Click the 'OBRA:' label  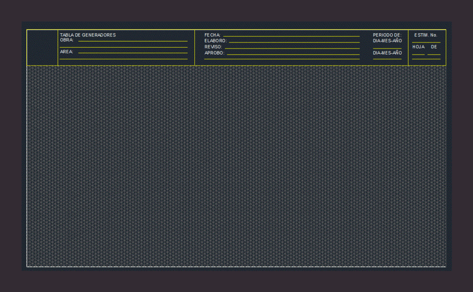[67, 40]
